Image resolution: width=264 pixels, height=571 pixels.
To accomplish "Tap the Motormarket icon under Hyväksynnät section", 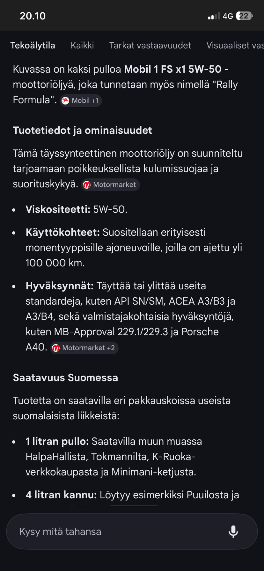I will click(x=57, y=348).
